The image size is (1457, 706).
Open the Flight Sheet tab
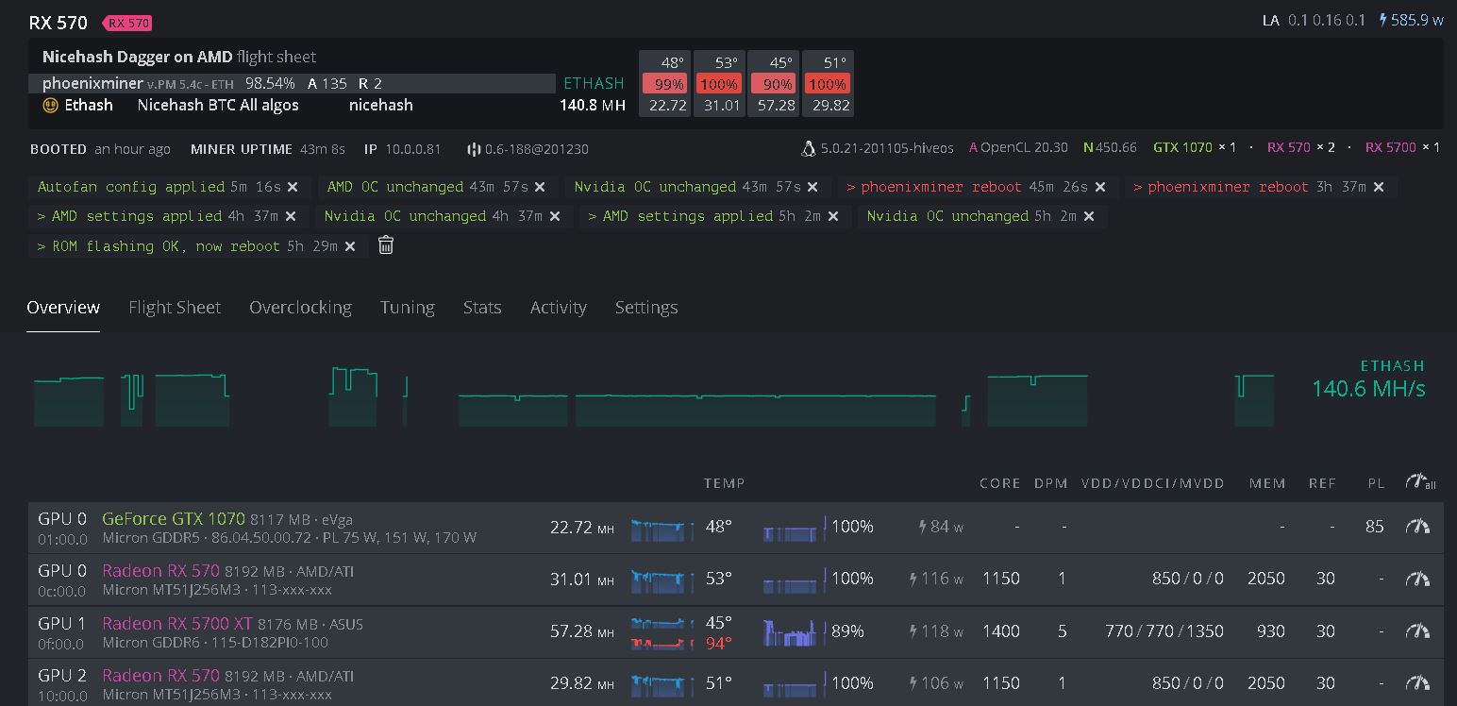coord(175,308)
